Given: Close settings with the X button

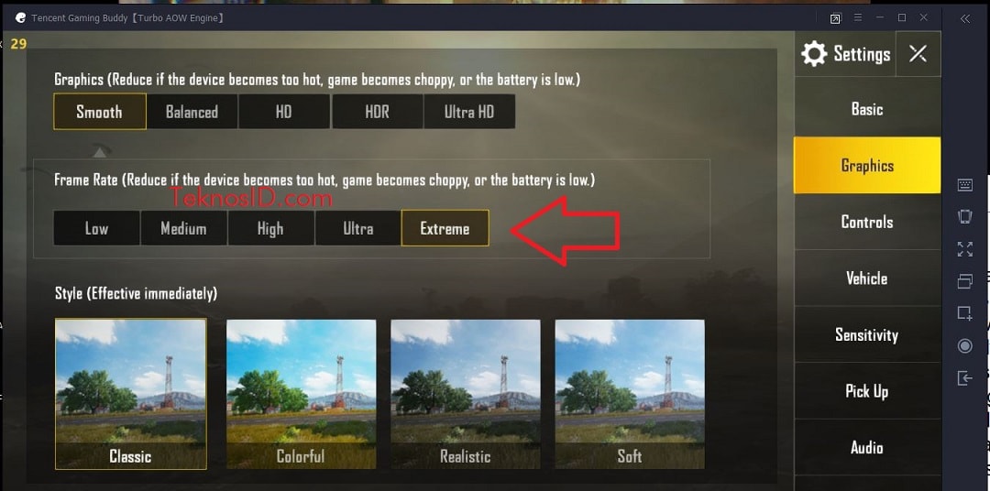Looking at the screenshot, I should coord(918,54).
